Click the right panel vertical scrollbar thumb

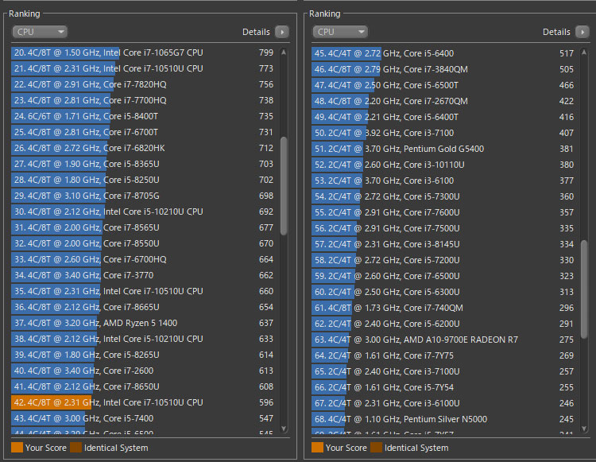584,289
